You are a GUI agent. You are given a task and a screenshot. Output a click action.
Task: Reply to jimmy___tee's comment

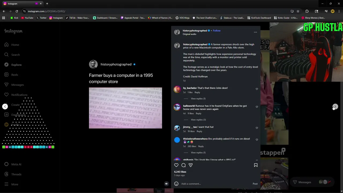tap(199, 131)
